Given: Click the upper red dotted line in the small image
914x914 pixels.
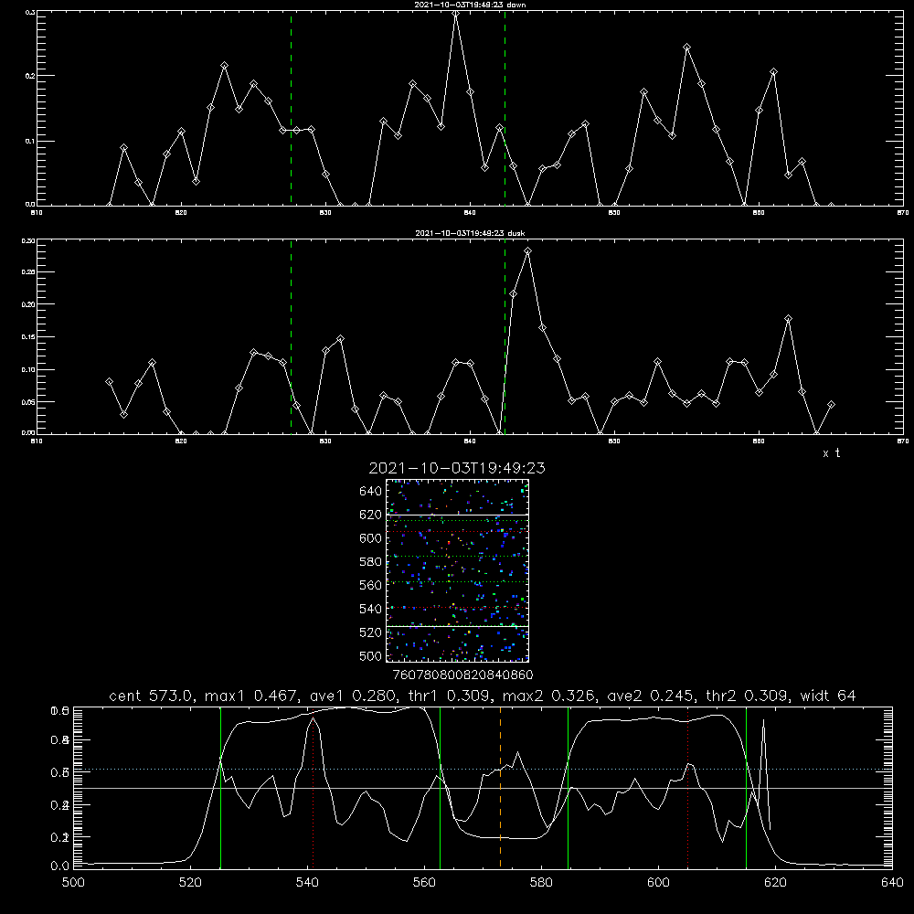Looking at the screenshot, I should 457,532.
